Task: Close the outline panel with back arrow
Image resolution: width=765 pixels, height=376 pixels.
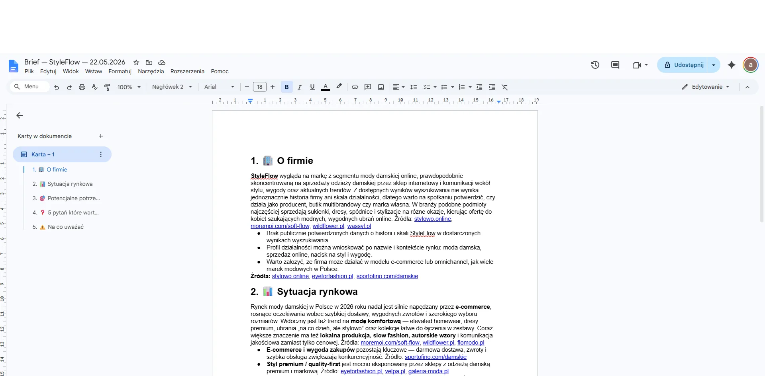Action: point(20,116)
